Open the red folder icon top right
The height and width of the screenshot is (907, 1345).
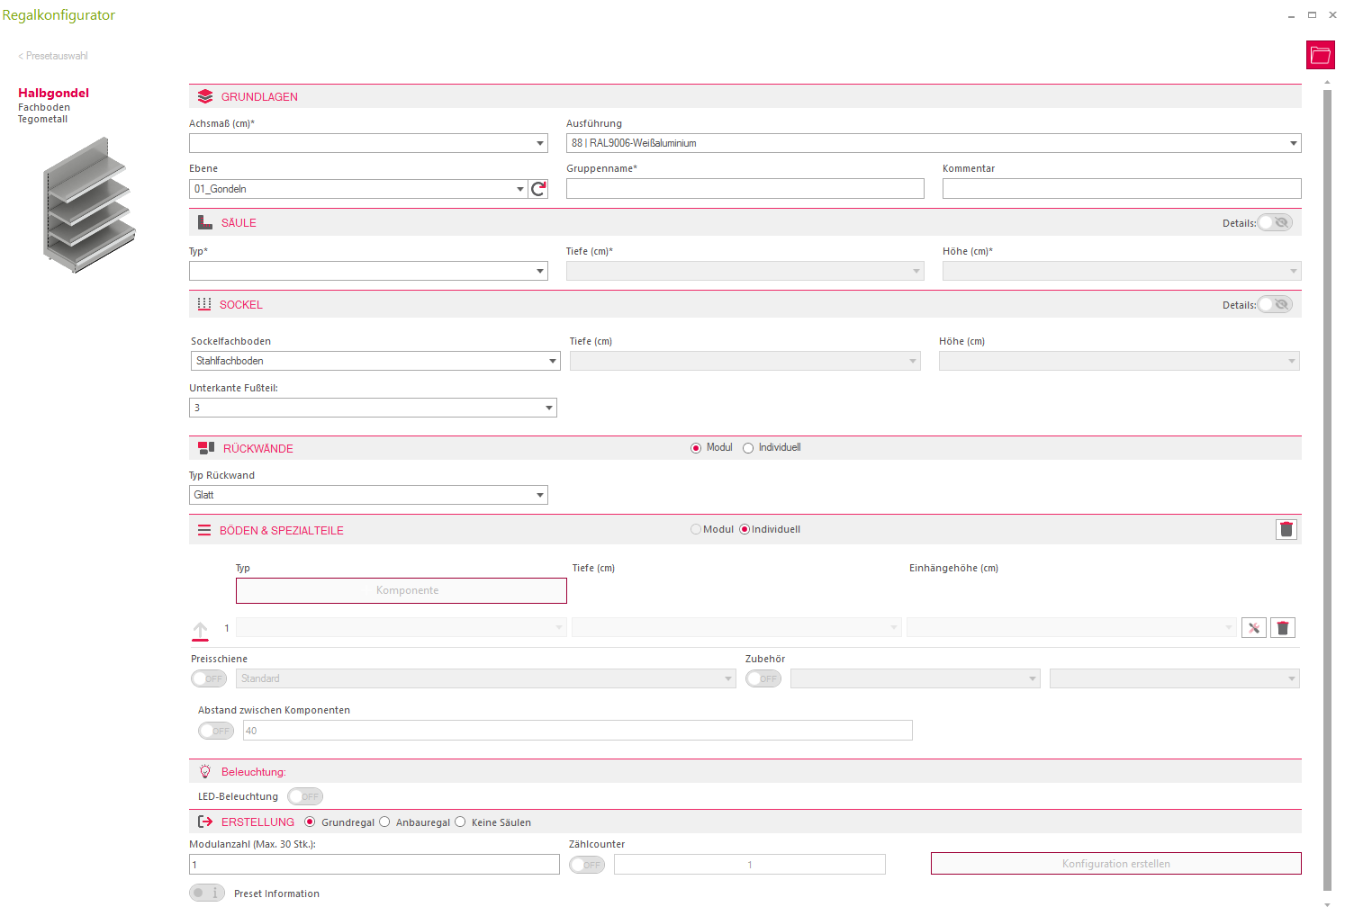pyautogui.click(x=1320, y=55)
